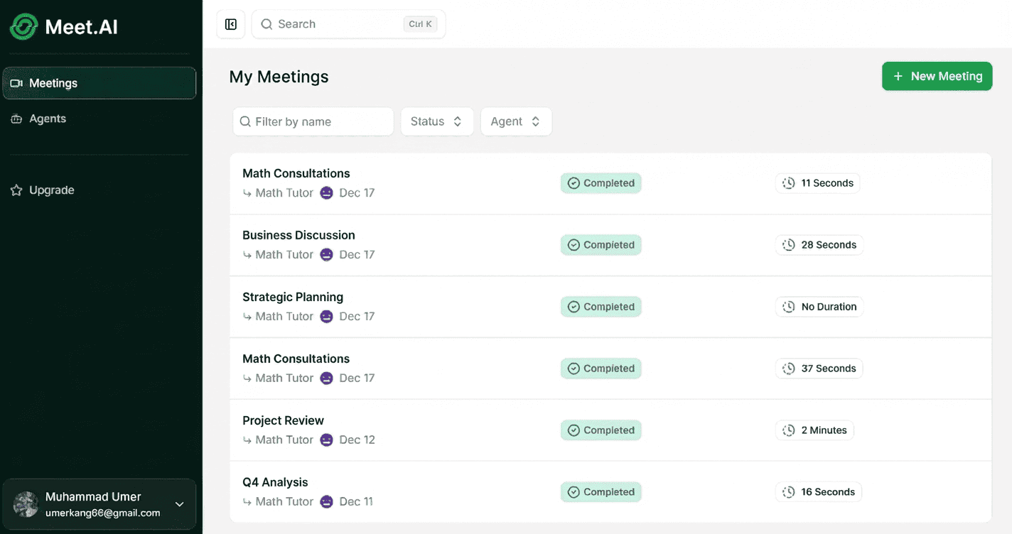Expand the Muhammad Umer account chevron

pyautogui.click(x=179, y=503)
